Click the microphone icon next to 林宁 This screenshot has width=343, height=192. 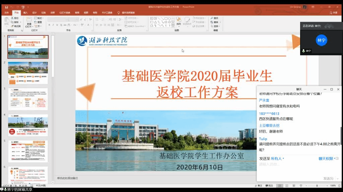pos(303,51)
